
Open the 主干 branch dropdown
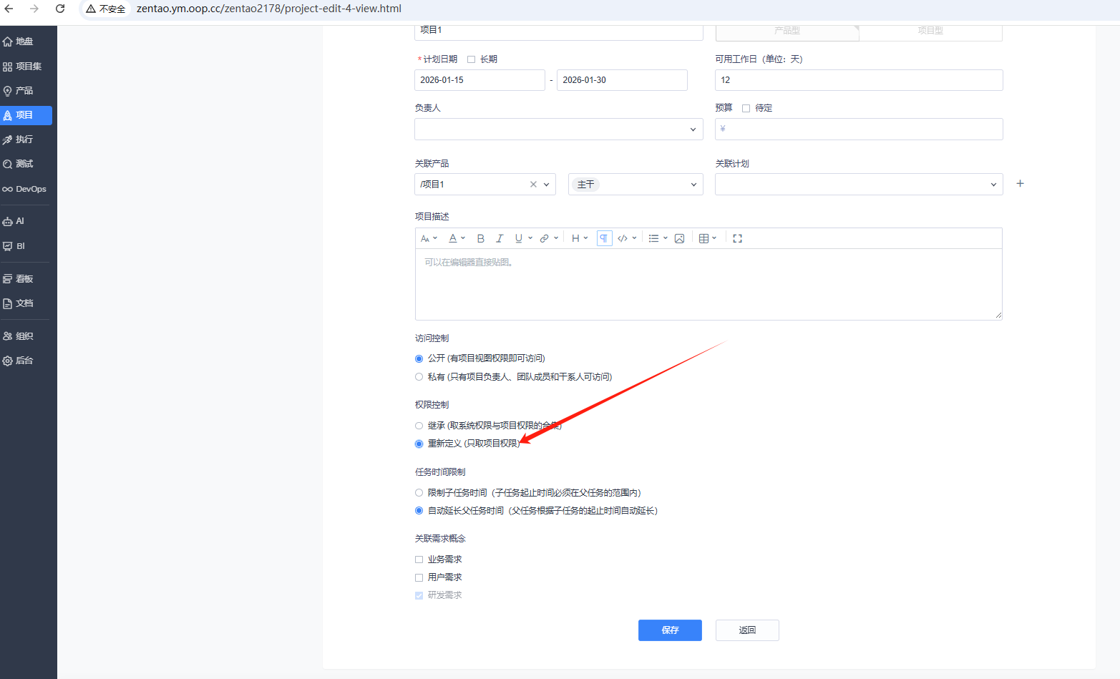[636, 185]
